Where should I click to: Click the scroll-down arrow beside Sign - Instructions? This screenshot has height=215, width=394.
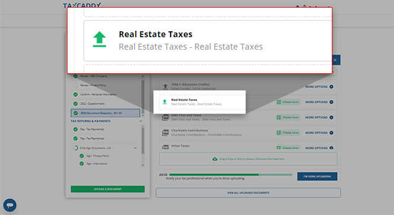tap(143, 165)
